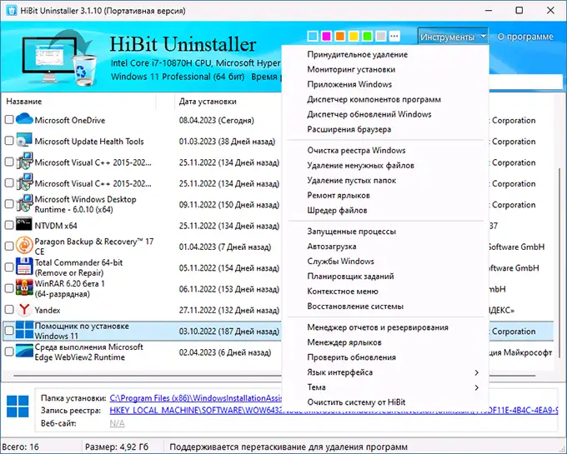Tick the NTVDM x64 checkbox

[9, 225]
